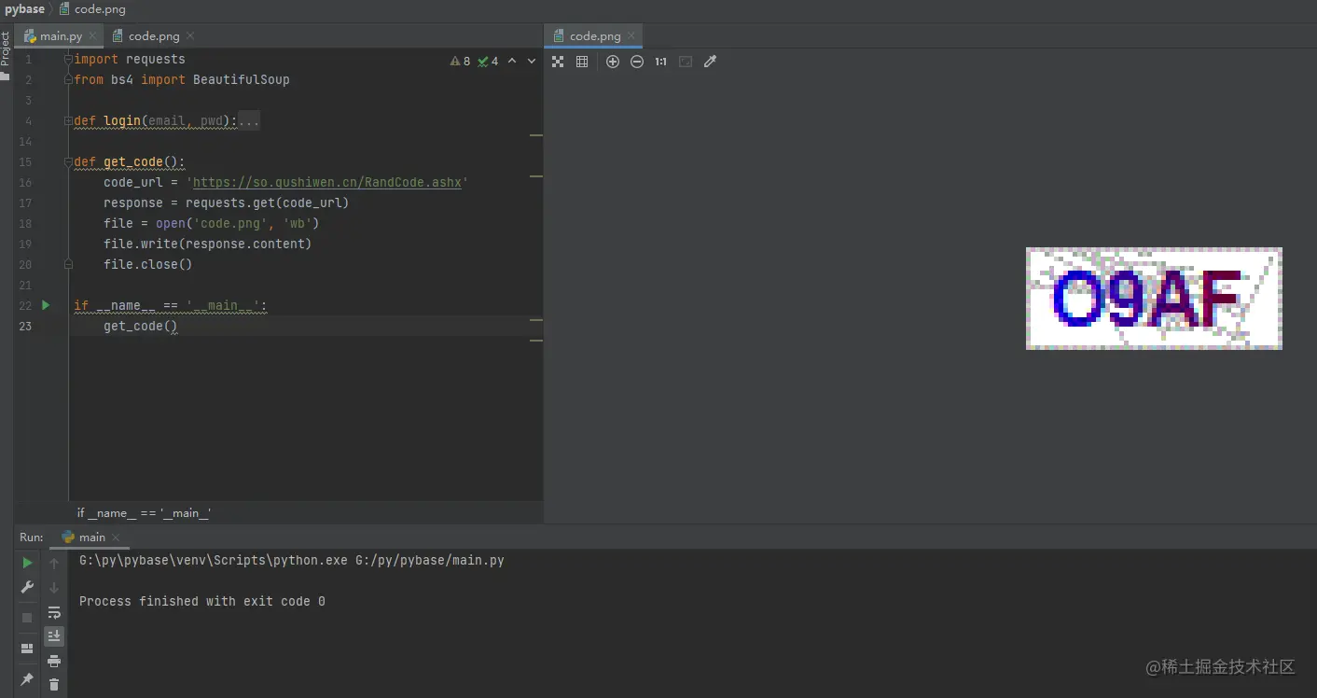Expand the folded login function
The height and width of the screenshot is (698, 1317).
[x=68, y=121]
